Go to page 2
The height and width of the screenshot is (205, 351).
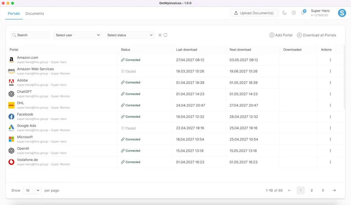point(312,191)
